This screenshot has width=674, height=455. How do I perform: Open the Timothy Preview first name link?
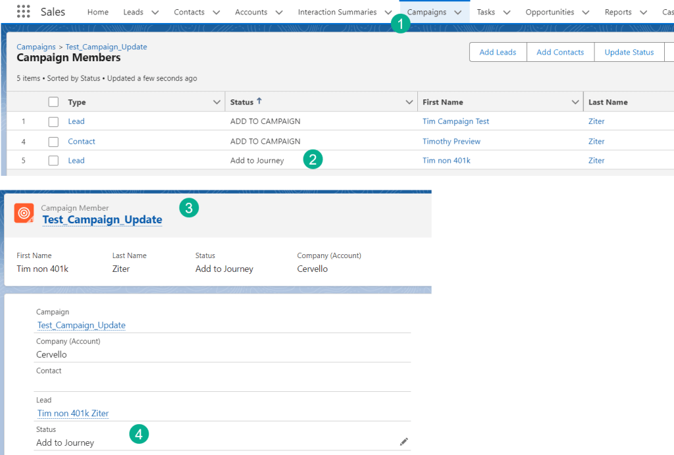452,142
